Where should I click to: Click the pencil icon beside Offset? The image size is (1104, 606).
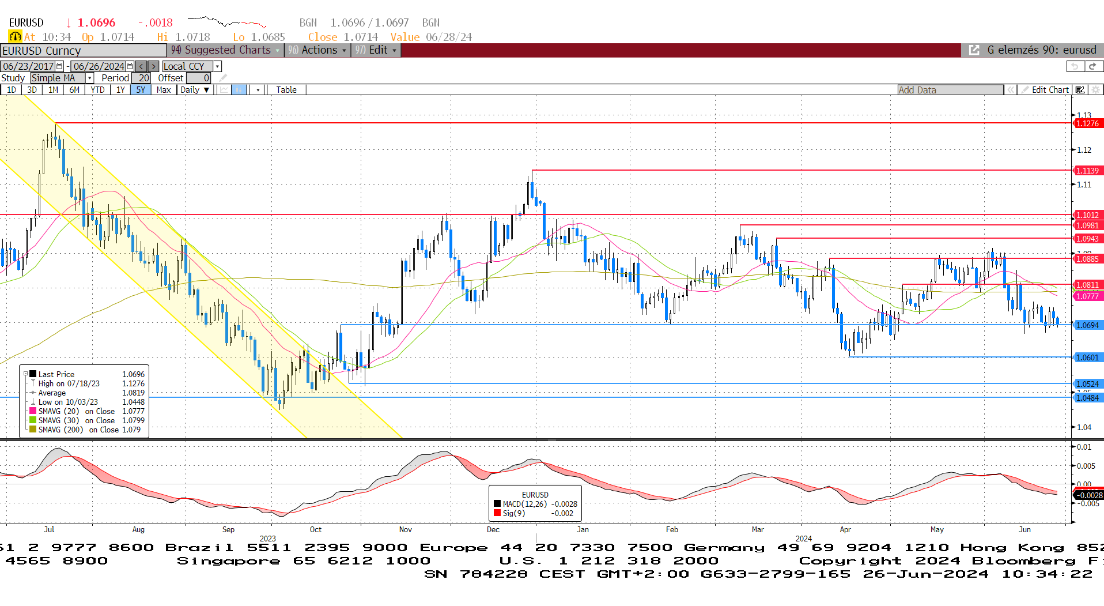223,78
